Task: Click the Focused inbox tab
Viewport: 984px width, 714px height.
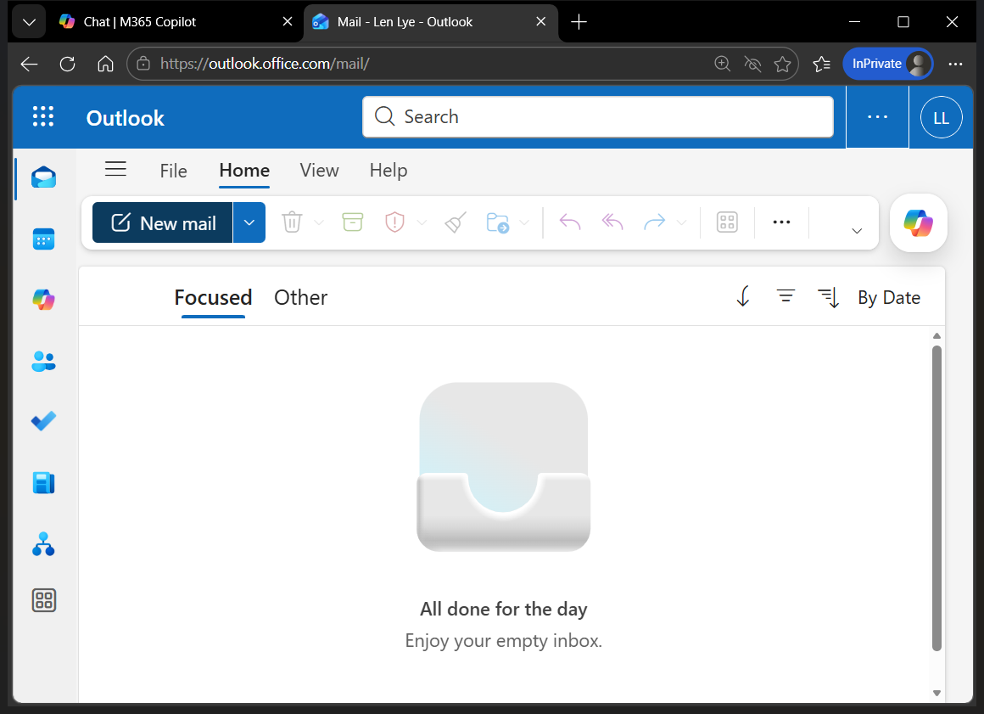Action: pos(213,297)
